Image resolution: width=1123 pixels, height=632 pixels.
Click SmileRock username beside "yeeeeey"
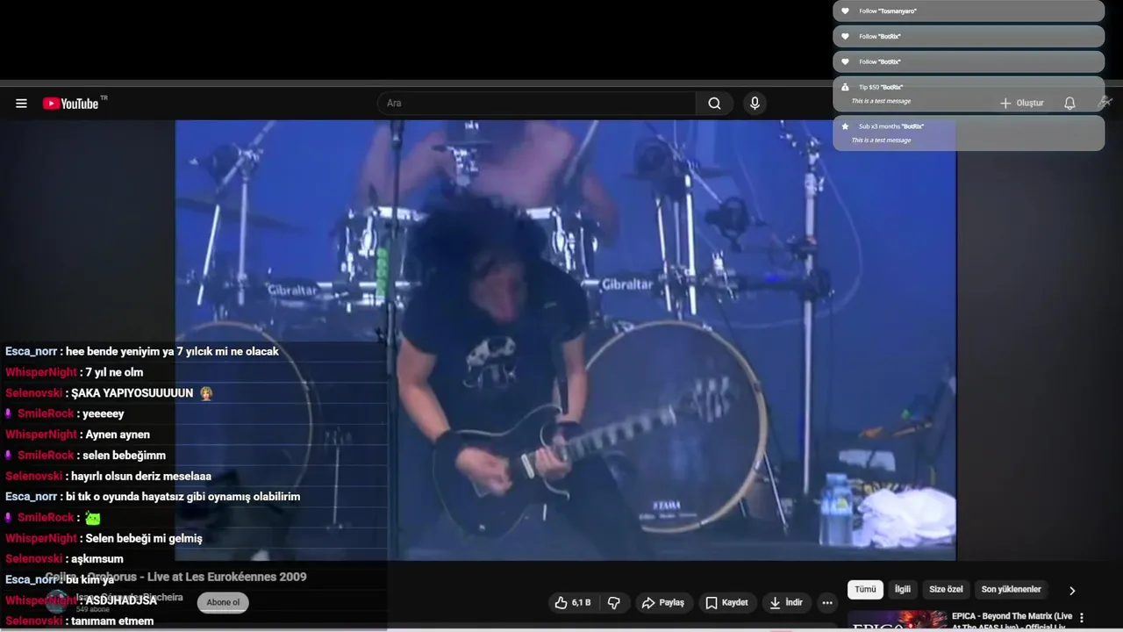46,413
